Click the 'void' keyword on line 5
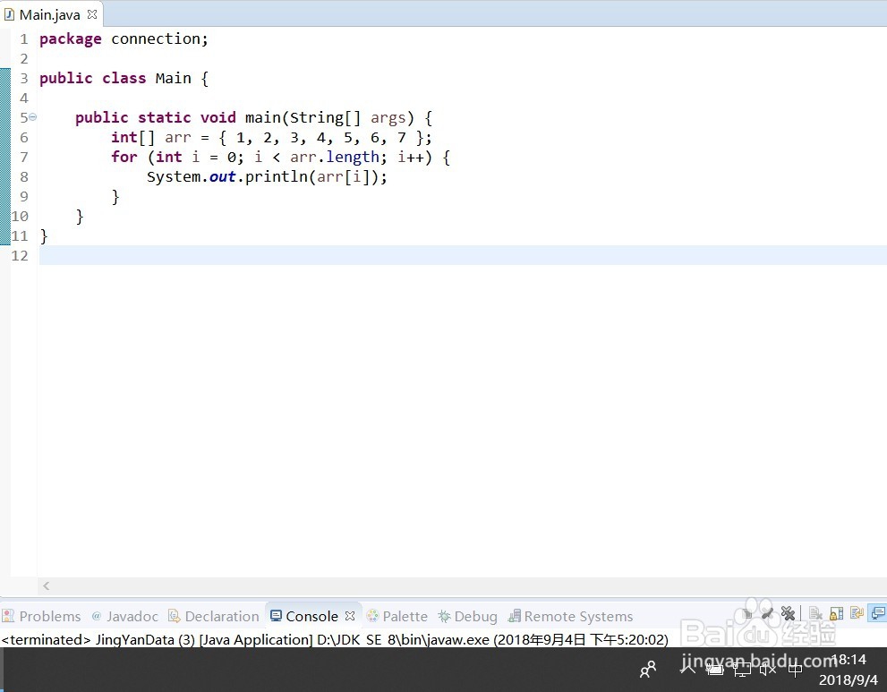This screenshot has height=692, width=887. [217, 117]
